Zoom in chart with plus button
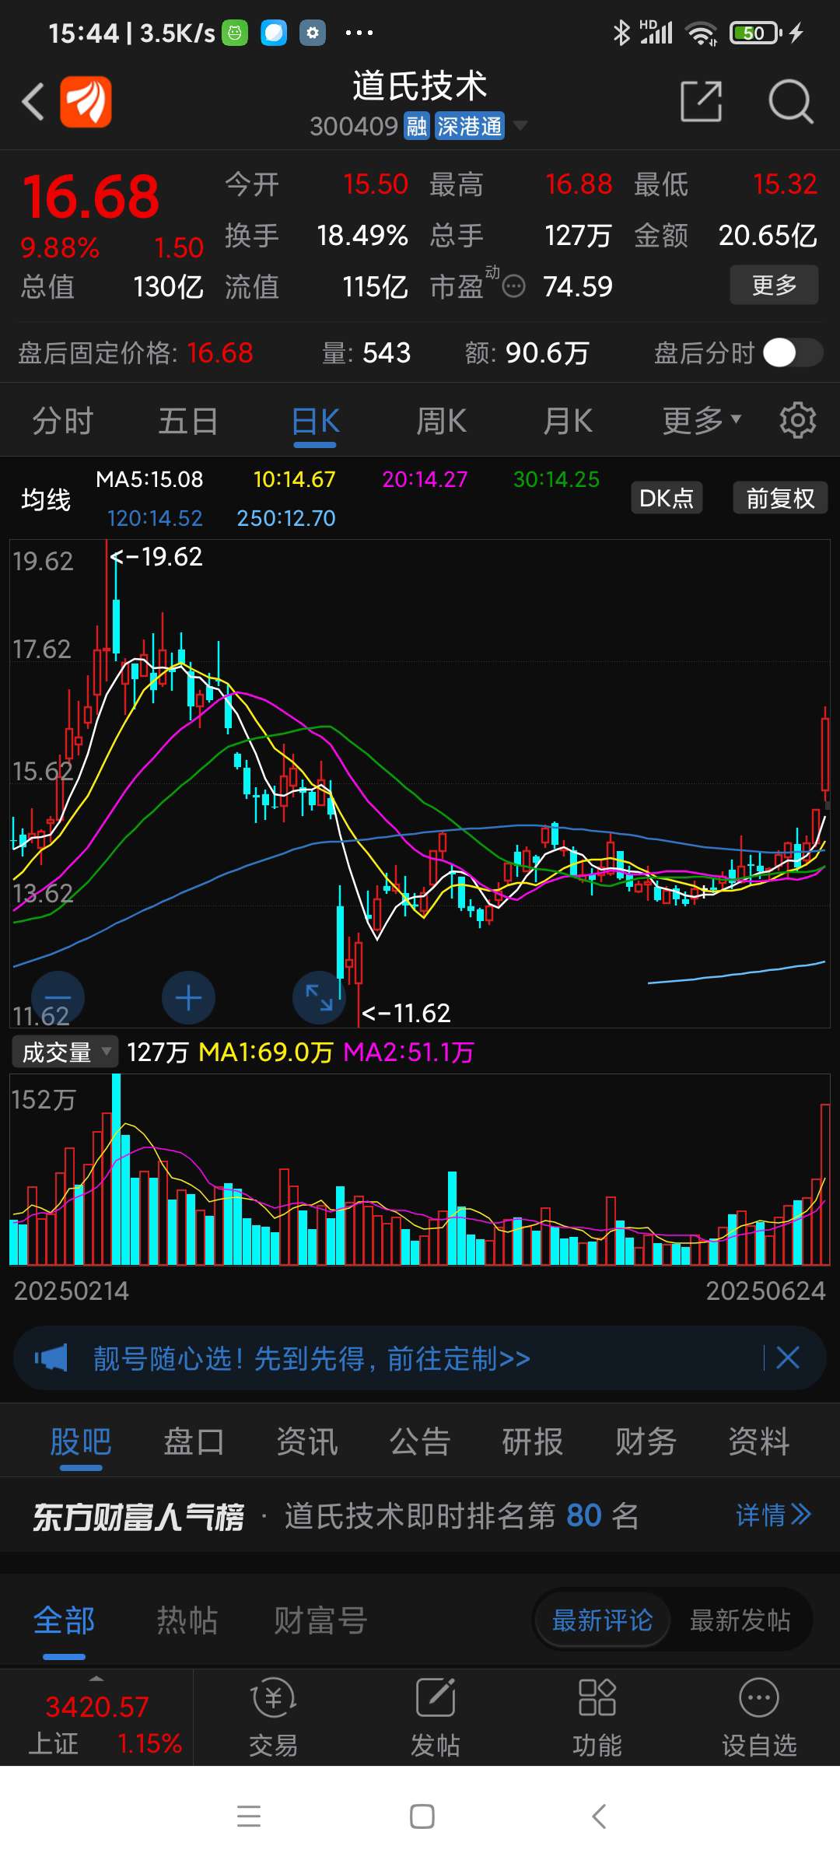This screenshot has width=840, height=1867. click(188, 998)
